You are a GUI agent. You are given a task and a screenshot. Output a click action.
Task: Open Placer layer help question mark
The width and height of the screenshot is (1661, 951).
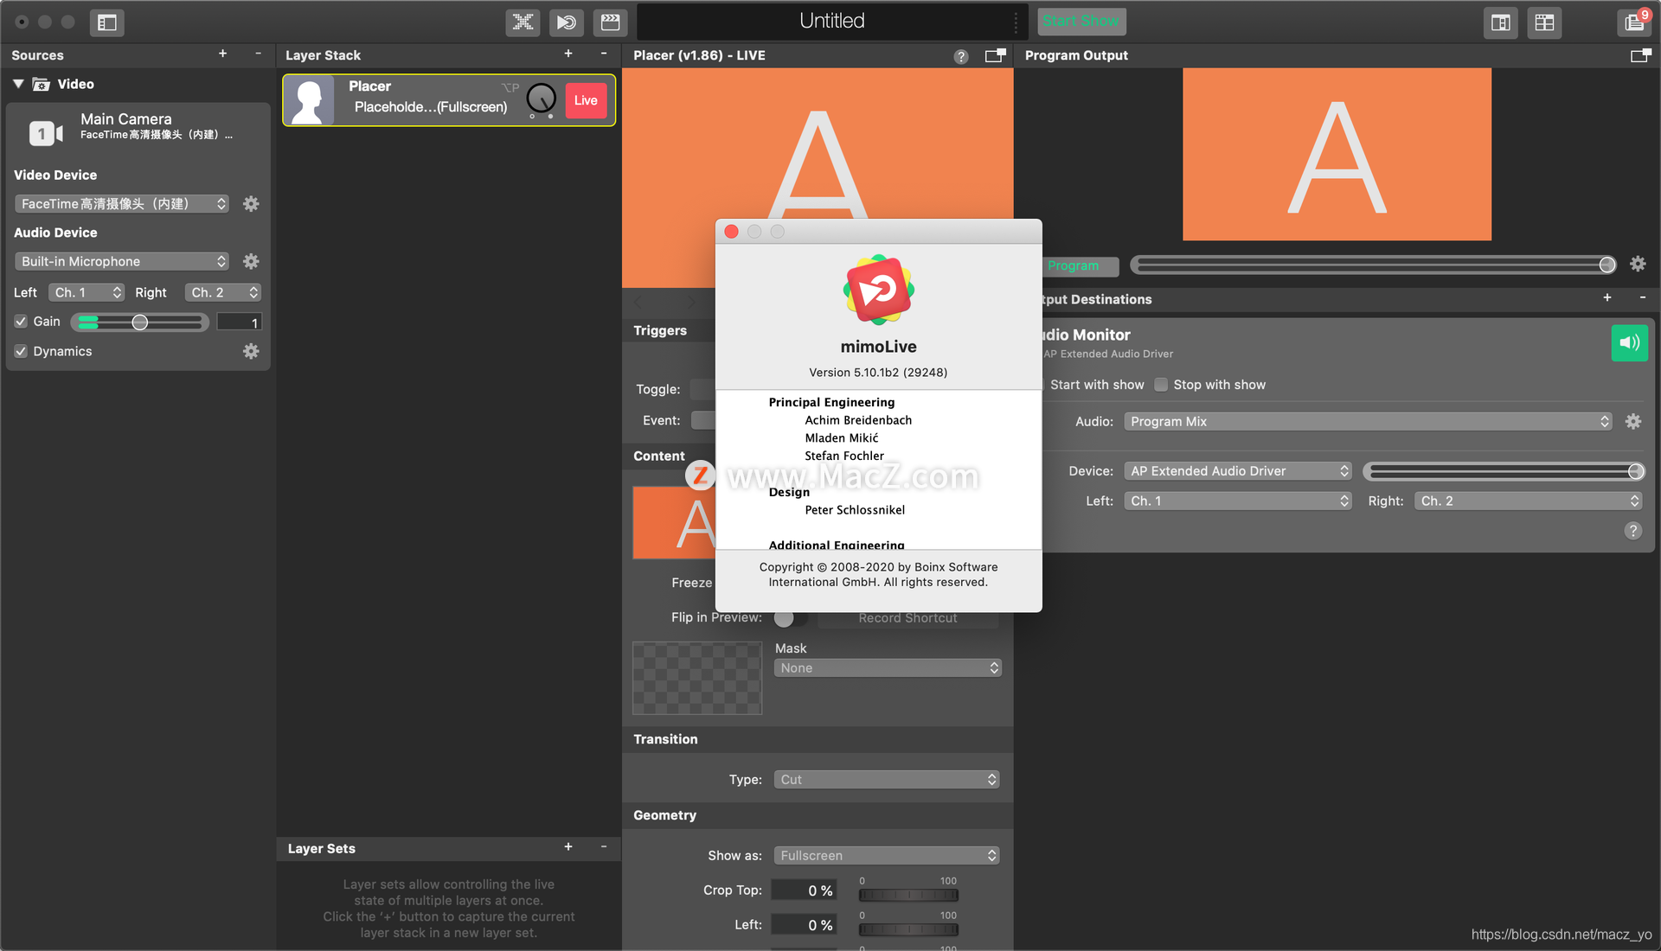click(x=961, y=56)
